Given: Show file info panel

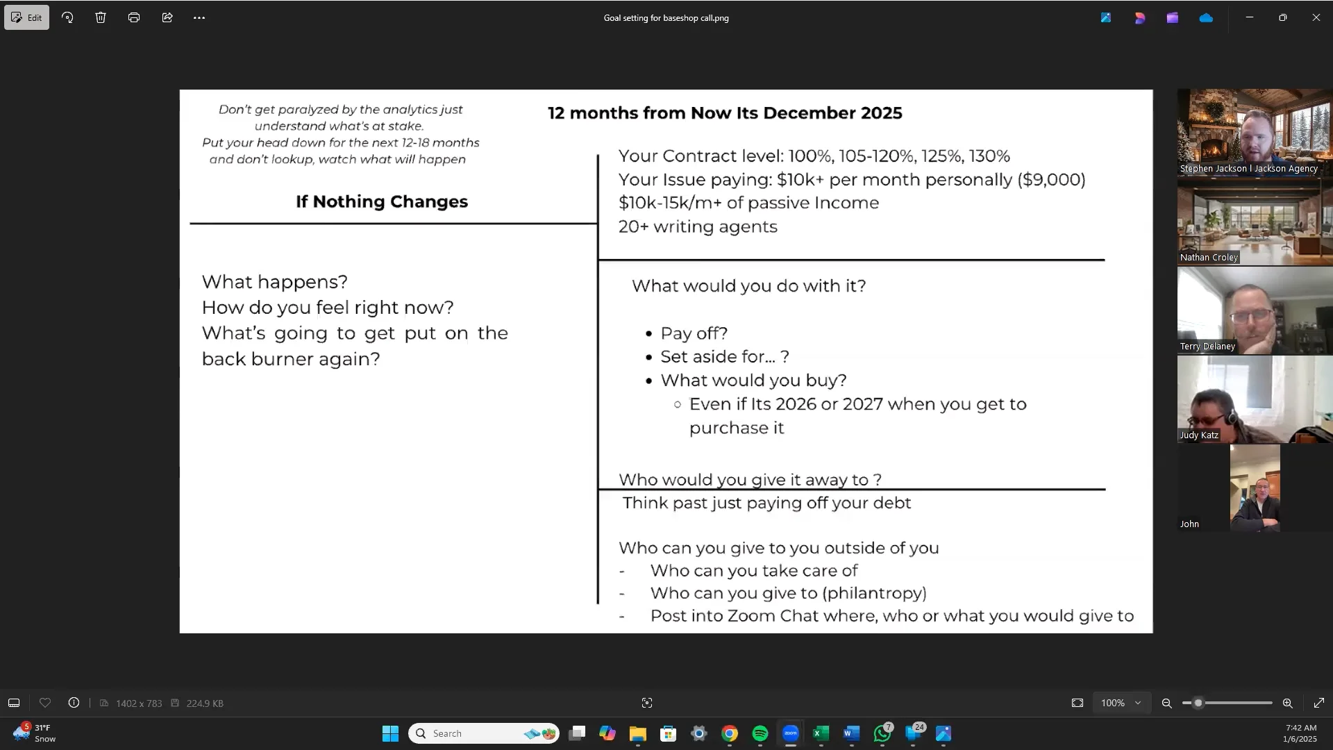Looking at the screenshot, I should 74,703.
